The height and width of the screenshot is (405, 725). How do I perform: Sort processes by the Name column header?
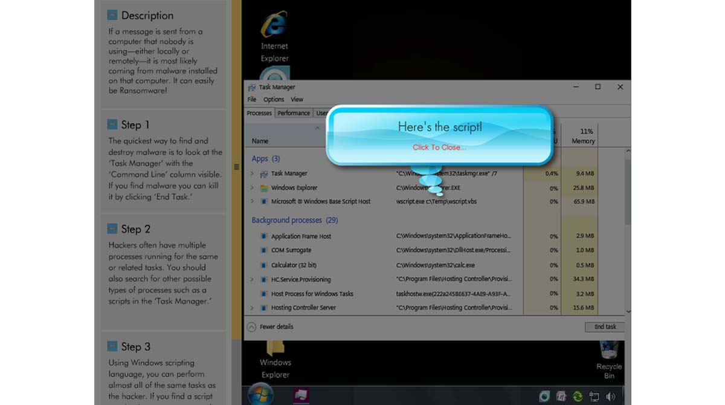coord(260,141)
